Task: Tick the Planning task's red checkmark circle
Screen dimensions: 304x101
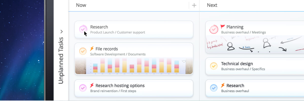Action: (x=214, y=29)
